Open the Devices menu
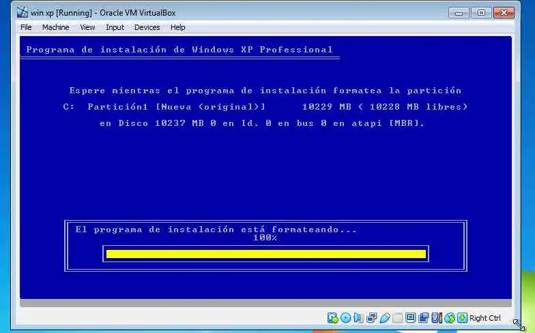 (147, 27)
